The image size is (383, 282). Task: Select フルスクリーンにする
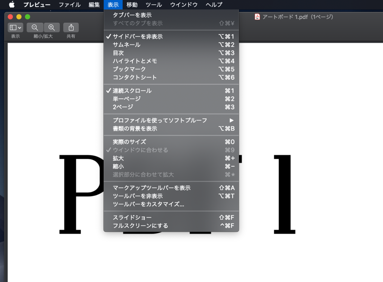171,226
